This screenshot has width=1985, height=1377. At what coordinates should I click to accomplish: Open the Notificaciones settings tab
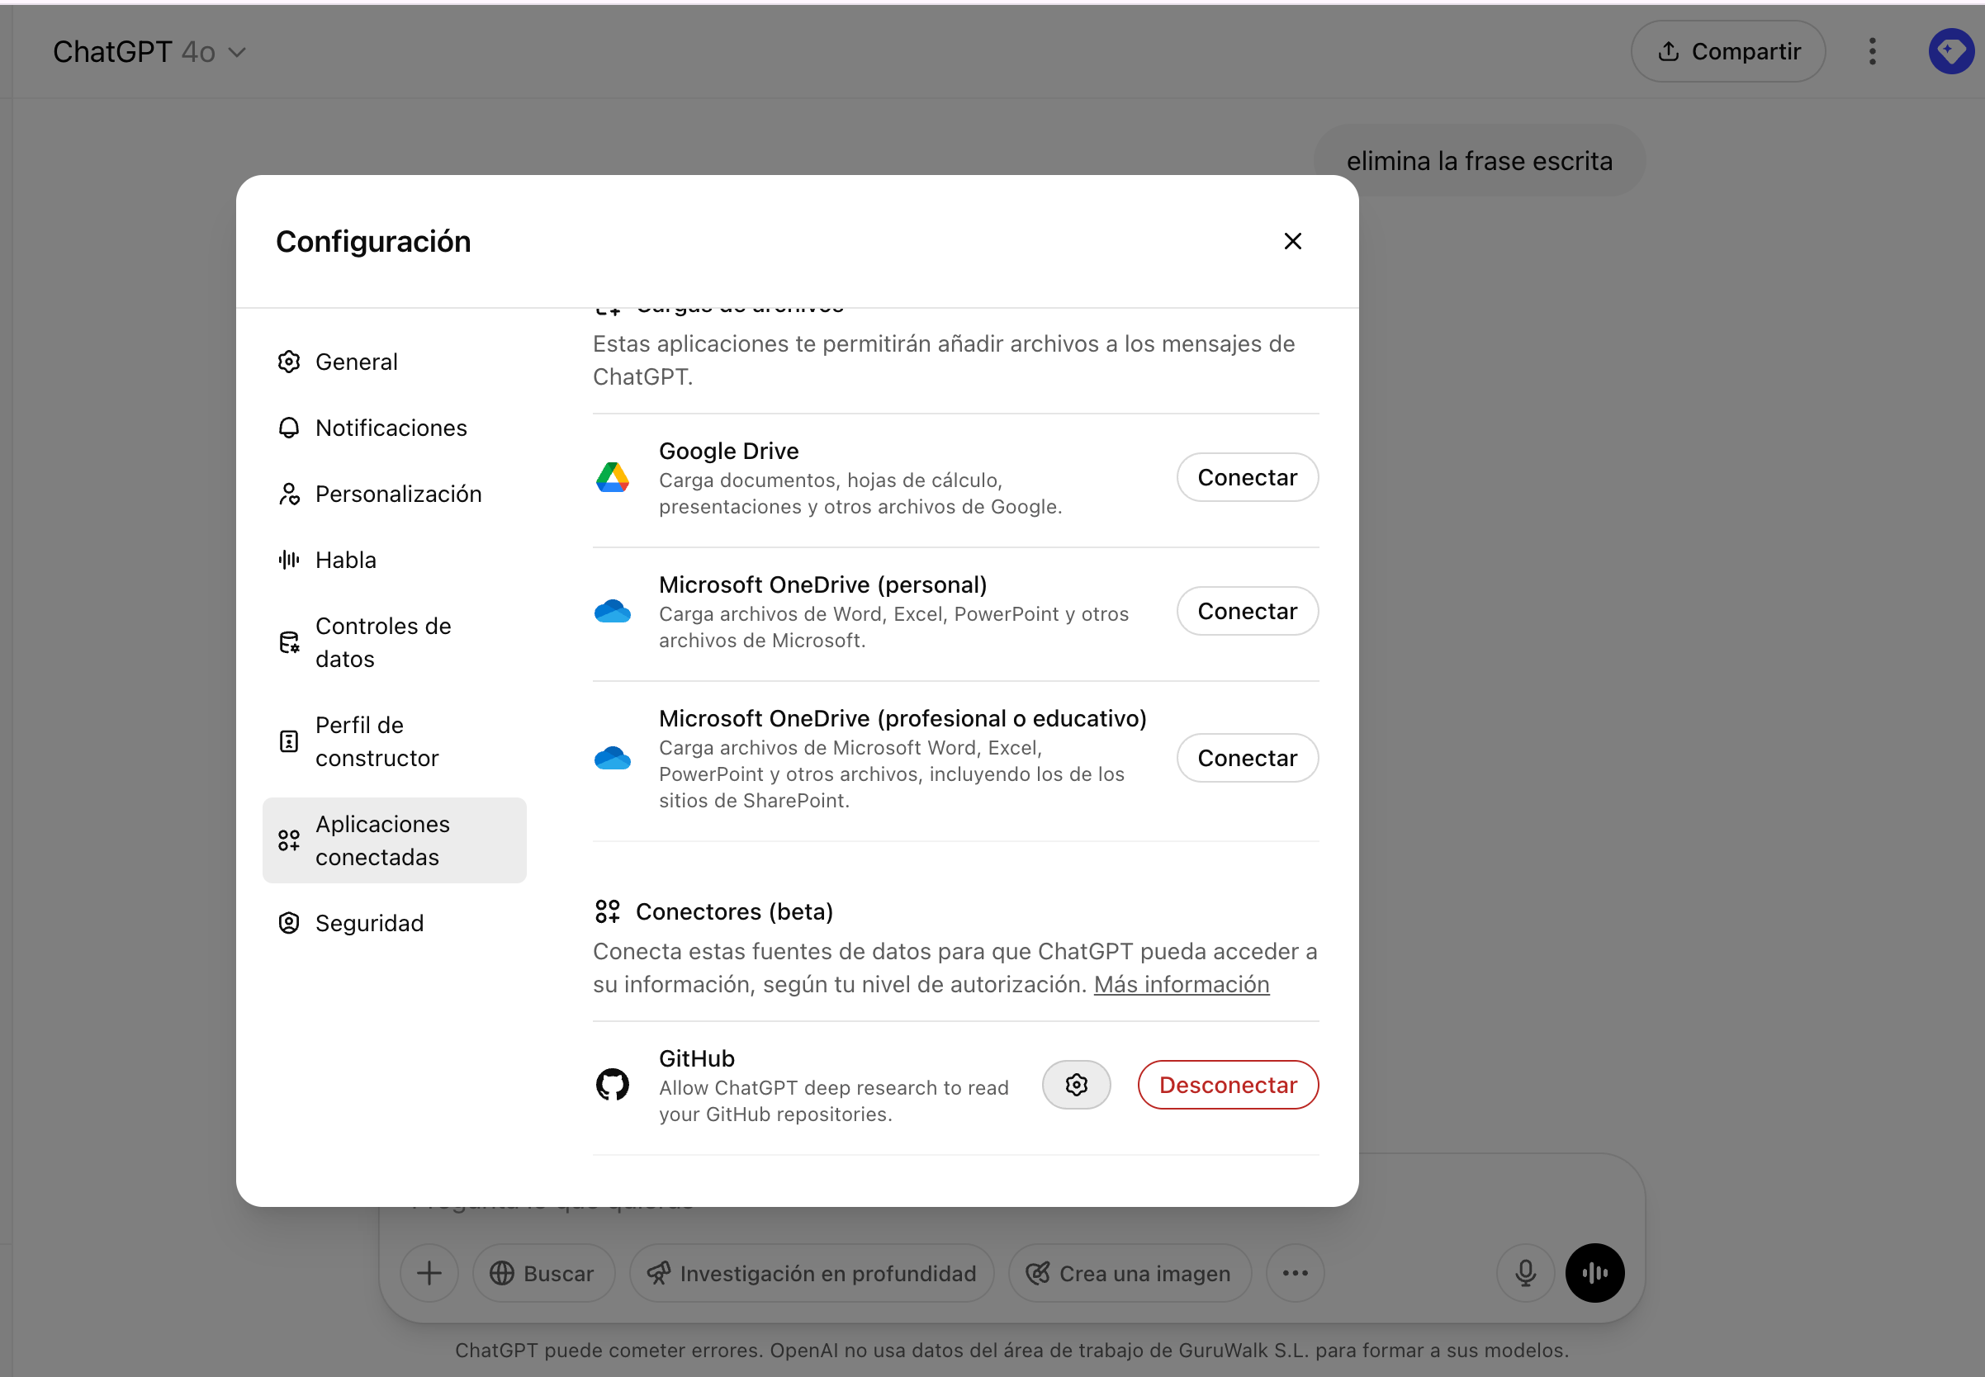pos(394,428)
